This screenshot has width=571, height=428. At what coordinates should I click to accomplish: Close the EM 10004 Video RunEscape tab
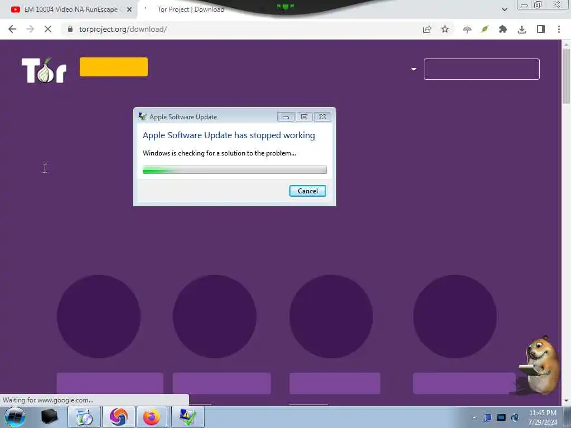pos(129,9)
